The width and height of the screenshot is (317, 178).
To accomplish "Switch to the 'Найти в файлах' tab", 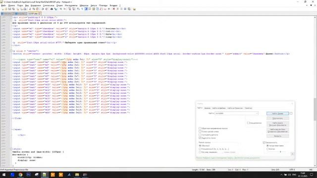I will tap(219, 108).
